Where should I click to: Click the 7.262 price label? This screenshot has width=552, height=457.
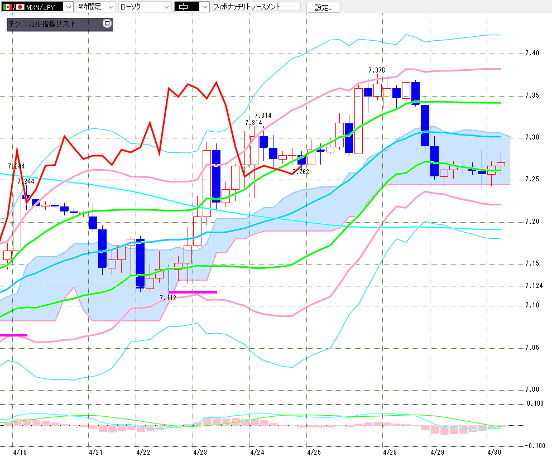click(x=301, y=172)
